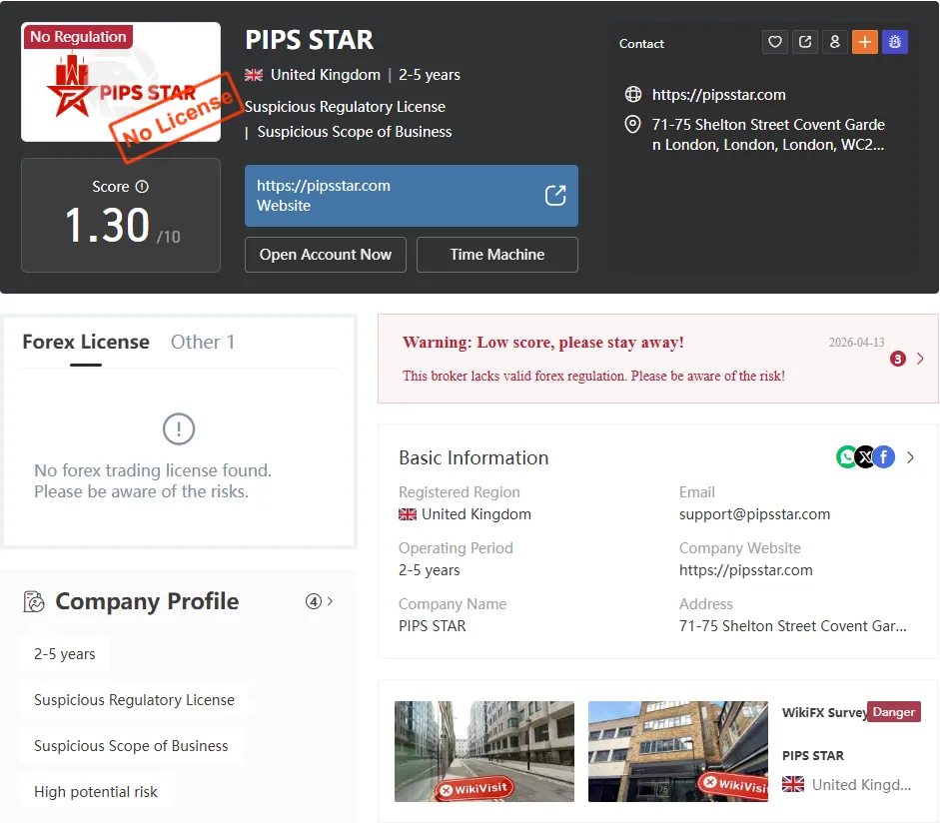Click the WikiFX Survey title
Screen dimensions: 940x823
(825, 712)
